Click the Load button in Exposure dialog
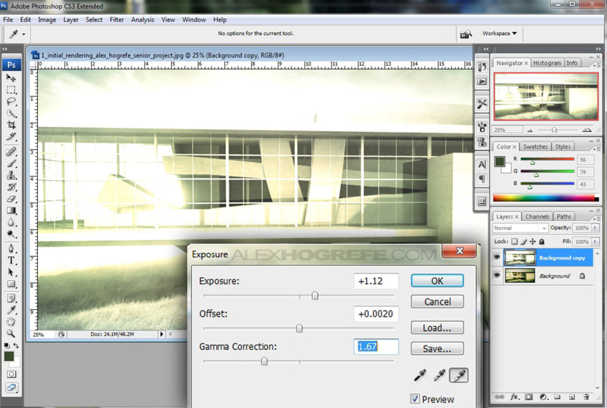Screen dimensions: 607x408 pyautogui.click(x=437, y=327)
